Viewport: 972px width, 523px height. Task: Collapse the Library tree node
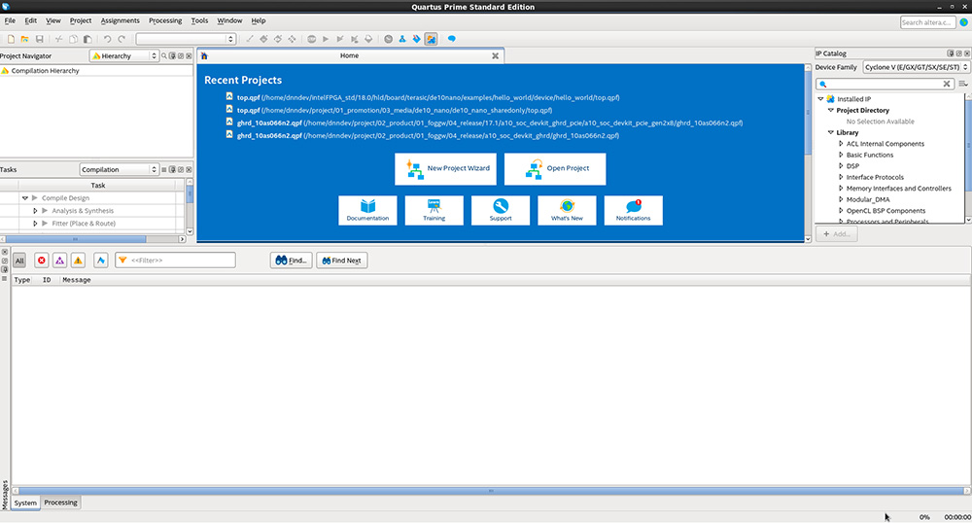tap(831, 132)
